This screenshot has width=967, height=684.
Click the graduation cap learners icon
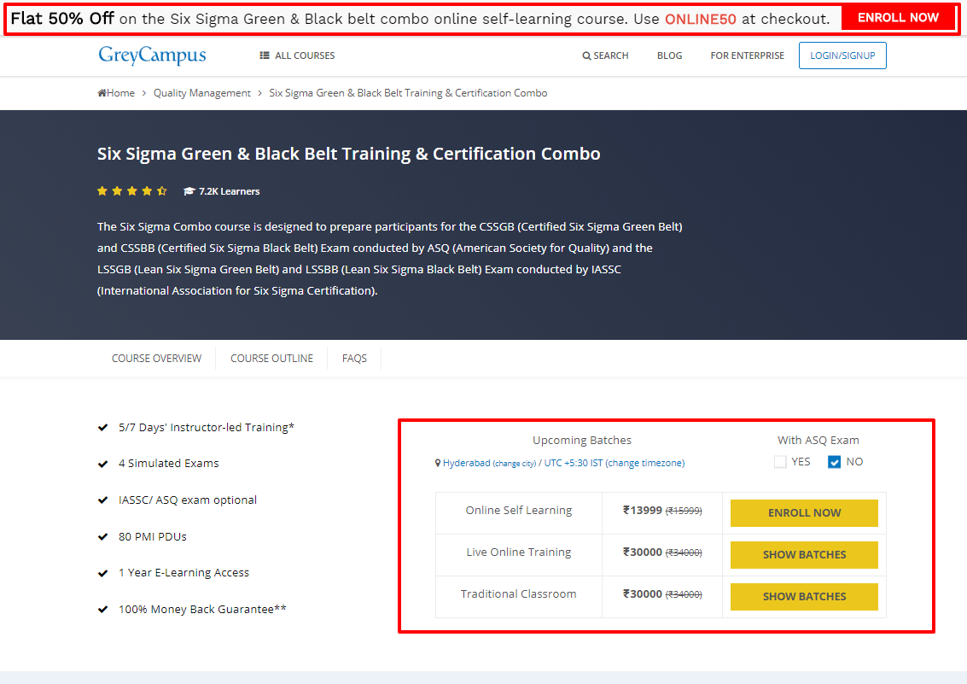pos(189,191)
